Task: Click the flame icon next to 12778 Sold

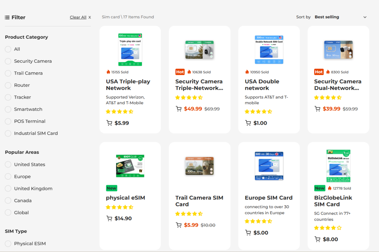Action: pyautogui.click(x=330, y=188)
